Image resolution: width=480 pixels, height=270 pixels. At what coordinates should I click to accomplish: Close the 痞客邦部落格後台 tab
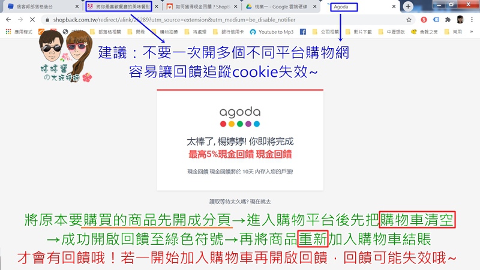point(77,7)
